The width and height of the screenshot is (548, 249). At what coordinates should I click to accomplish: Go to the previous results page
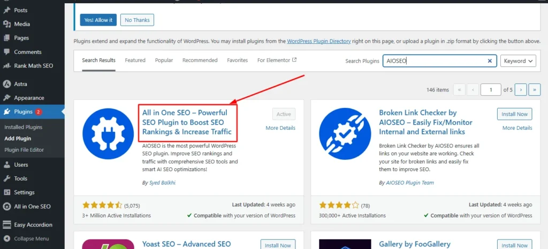point(473,90)
